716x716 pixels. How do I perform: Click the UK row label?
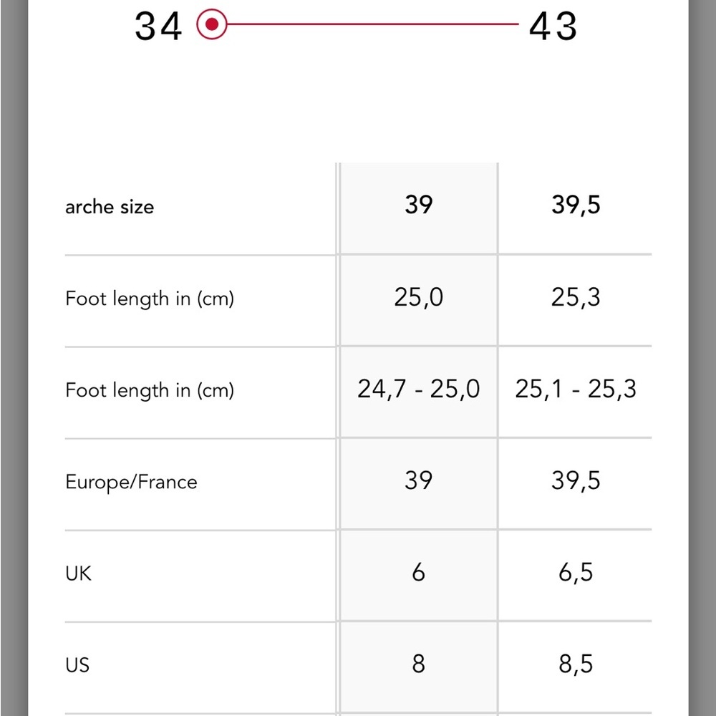click(79, 574)
